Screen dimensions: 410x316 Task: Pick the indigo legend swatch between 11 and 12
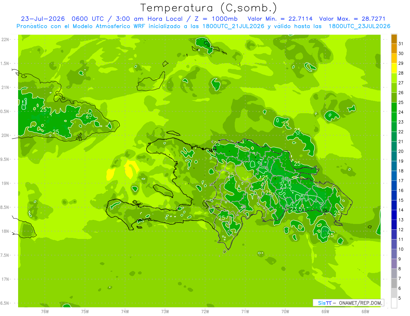[394, 235]
